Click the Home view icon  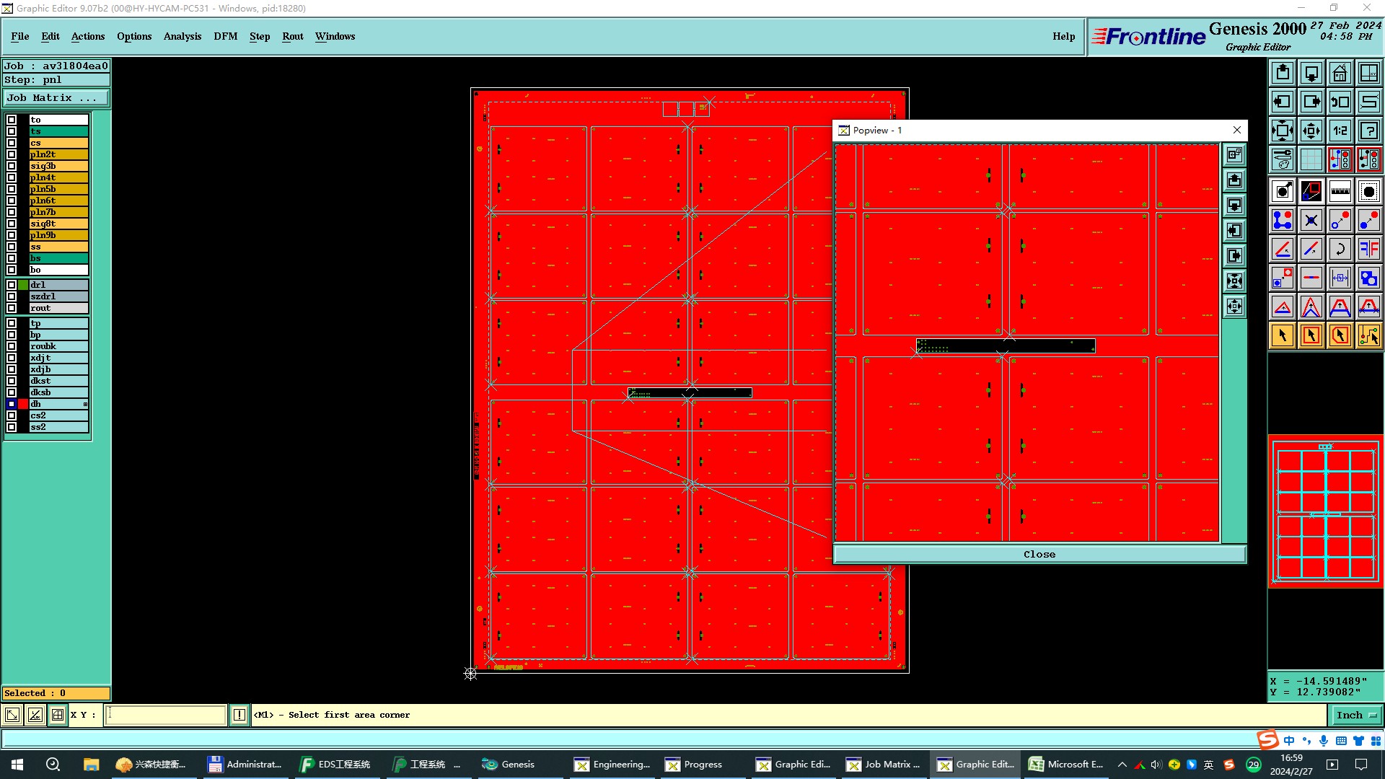[x=1340, y=73]
